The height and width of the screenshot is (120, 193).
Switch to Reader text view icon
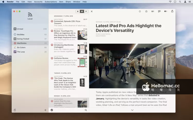[159, 11]
